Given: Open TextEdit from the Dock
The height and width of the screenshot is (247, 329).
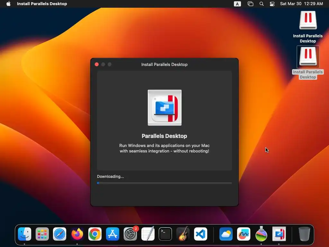Looking at the screenshot, I should 148,234.
